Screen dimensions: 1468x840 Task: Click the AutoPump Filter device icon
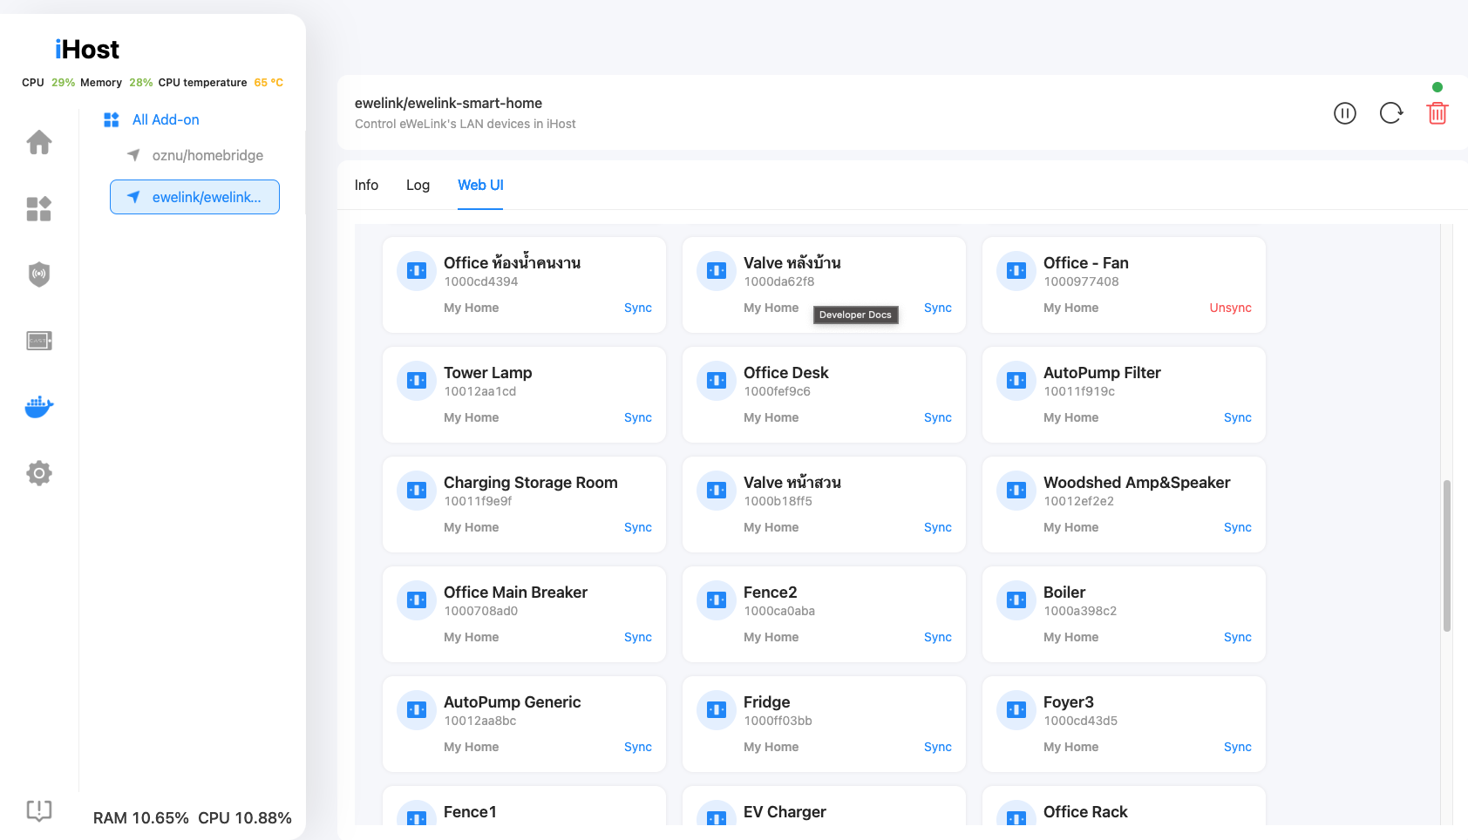(x=1016, y=381)
